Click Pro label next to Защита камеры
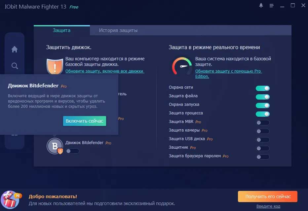This screenshot has height=211, width=308. [205, 131]
